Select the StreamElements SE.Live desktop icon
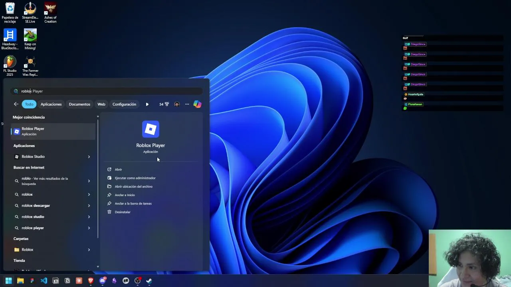This screenshot has width=511, height=287. 30,13
